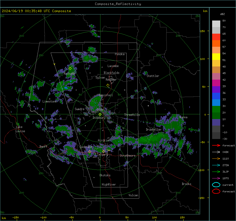Image resolution: width=236 pixels, height=221 pixels.
Task: Select the slate purple 0–10 dBZ swatch
Action: pos(216,122)
